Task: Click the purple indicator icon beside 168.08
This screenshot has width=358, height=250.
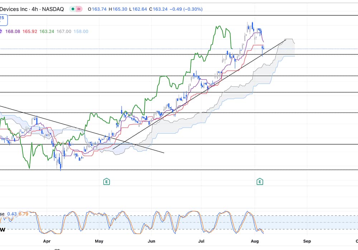Action: (1, 31)
